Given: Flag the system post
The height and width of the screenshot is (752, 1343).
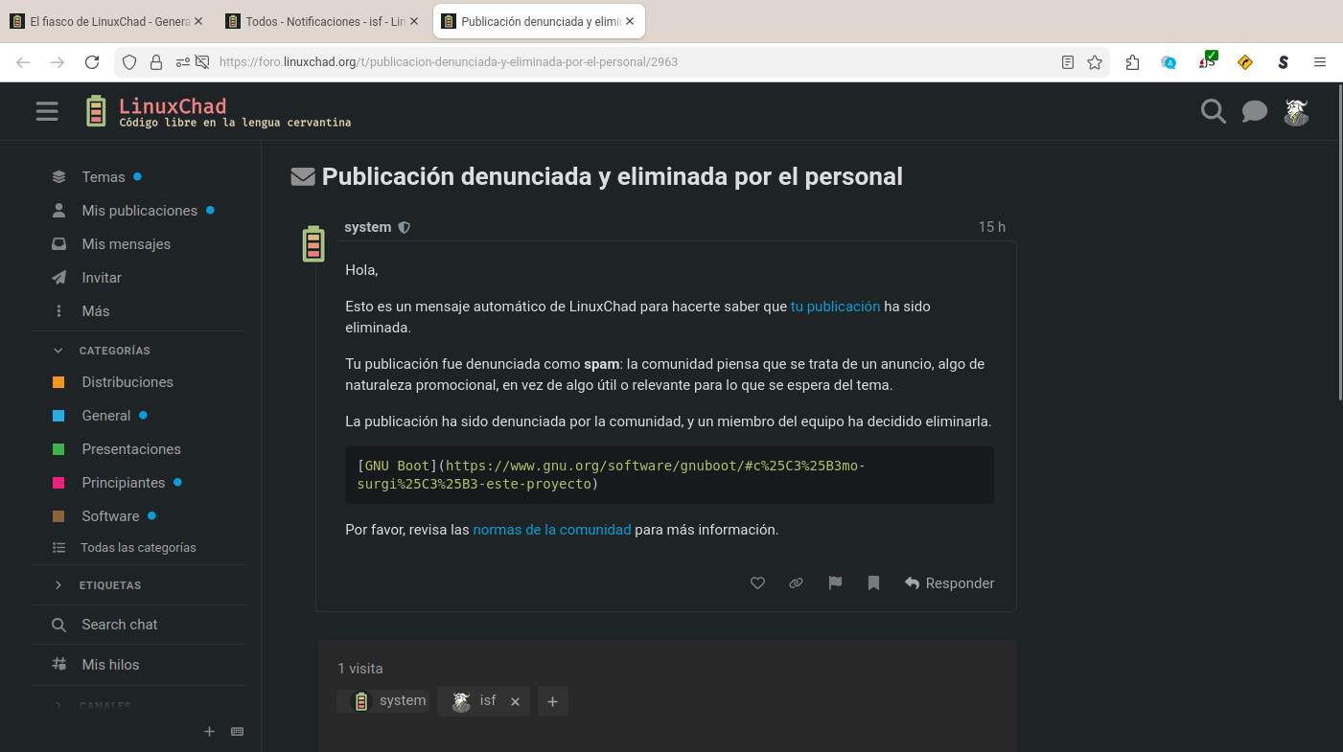Looking at the screenshot, I should [835, 583].
